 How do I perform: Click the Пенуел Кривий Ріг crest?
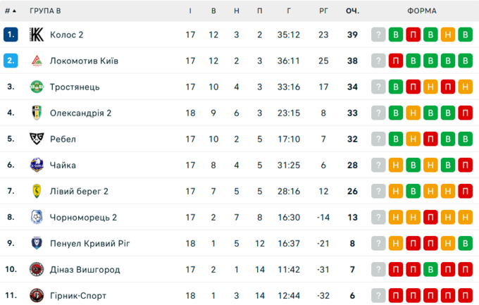pyautogui.click(x=37, y=243)
